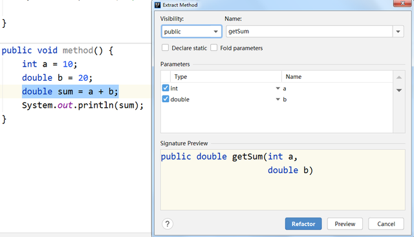Click the line double b = 20 in editor
This screenshot has height=237, width=414.
click(58, 77)
